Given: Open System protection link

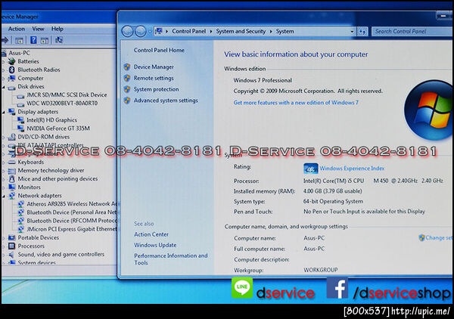Looking at the screenshot, I should pyautogui.click(x=156, y=89).
